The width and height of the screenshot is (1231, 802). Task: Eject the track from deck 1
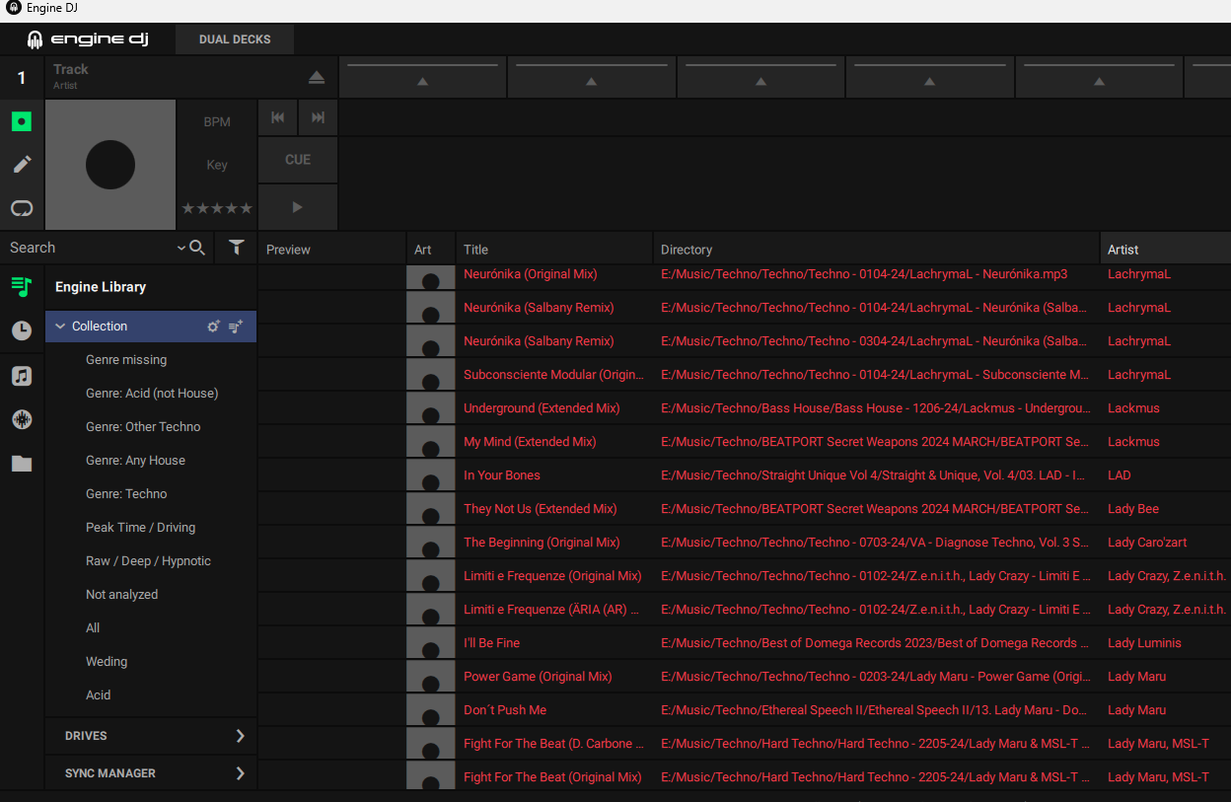(x=316, y=77)
